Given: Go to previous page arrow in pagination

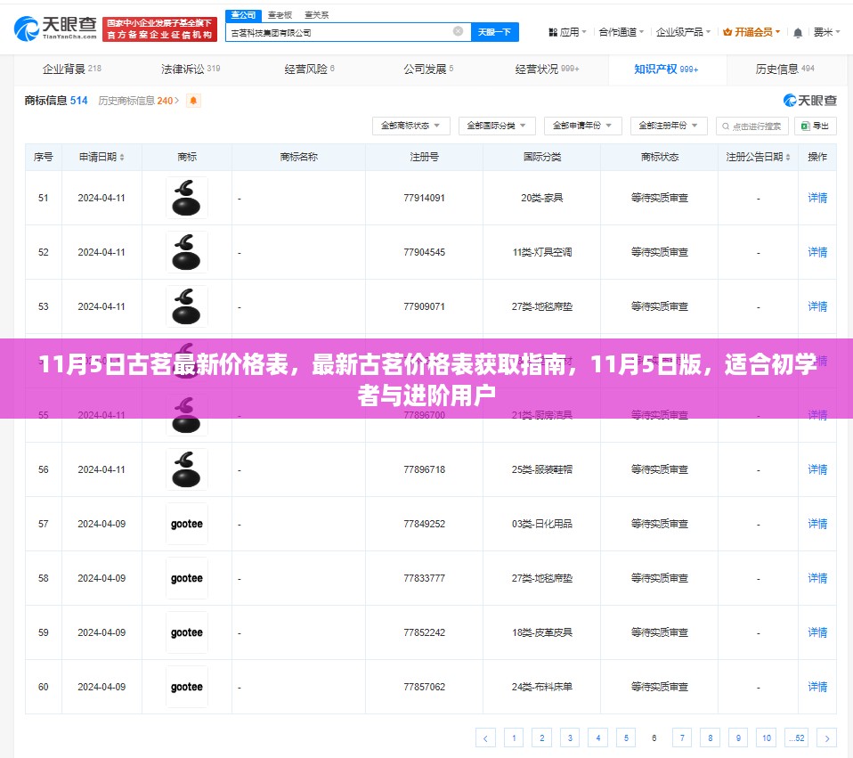Looking at the screenshot, I should (485, 738).
